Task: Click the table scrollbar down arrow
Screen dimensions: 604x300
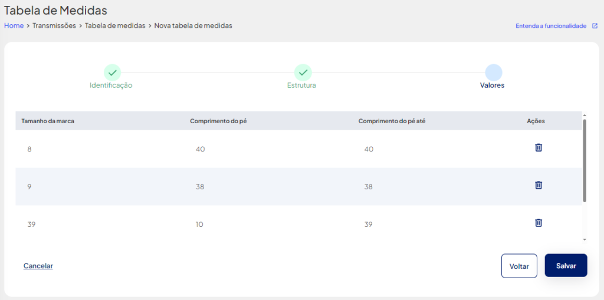Action: [585, 239]
